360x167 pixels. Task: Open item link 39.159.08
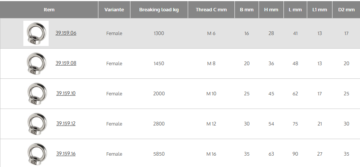[x=66, y=63]
